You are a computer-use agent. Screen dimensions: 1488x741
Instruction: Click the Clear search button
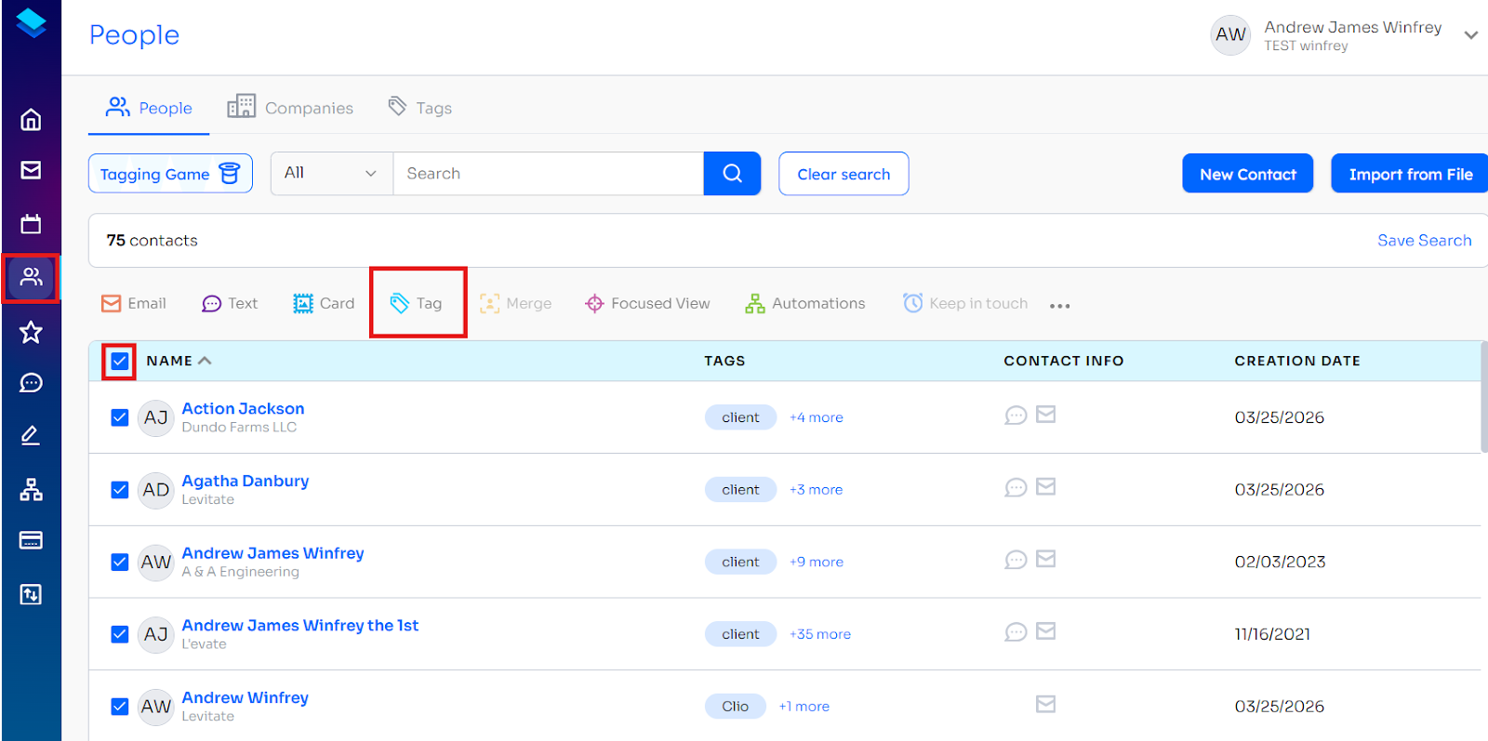click(844, 174)
